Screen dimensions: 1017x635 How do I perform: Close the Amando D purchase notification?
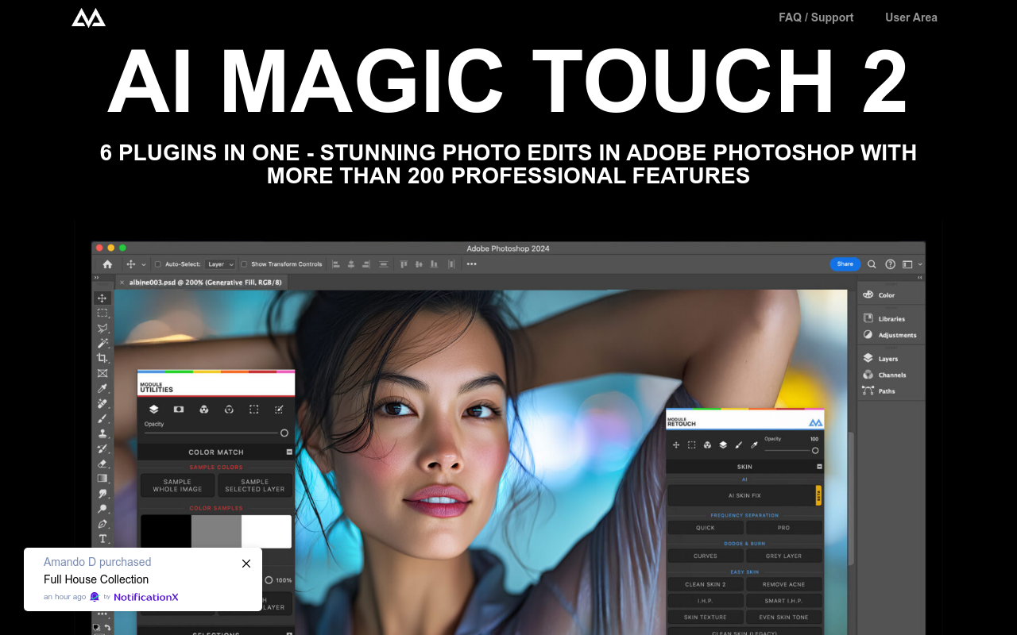point(246,564)
